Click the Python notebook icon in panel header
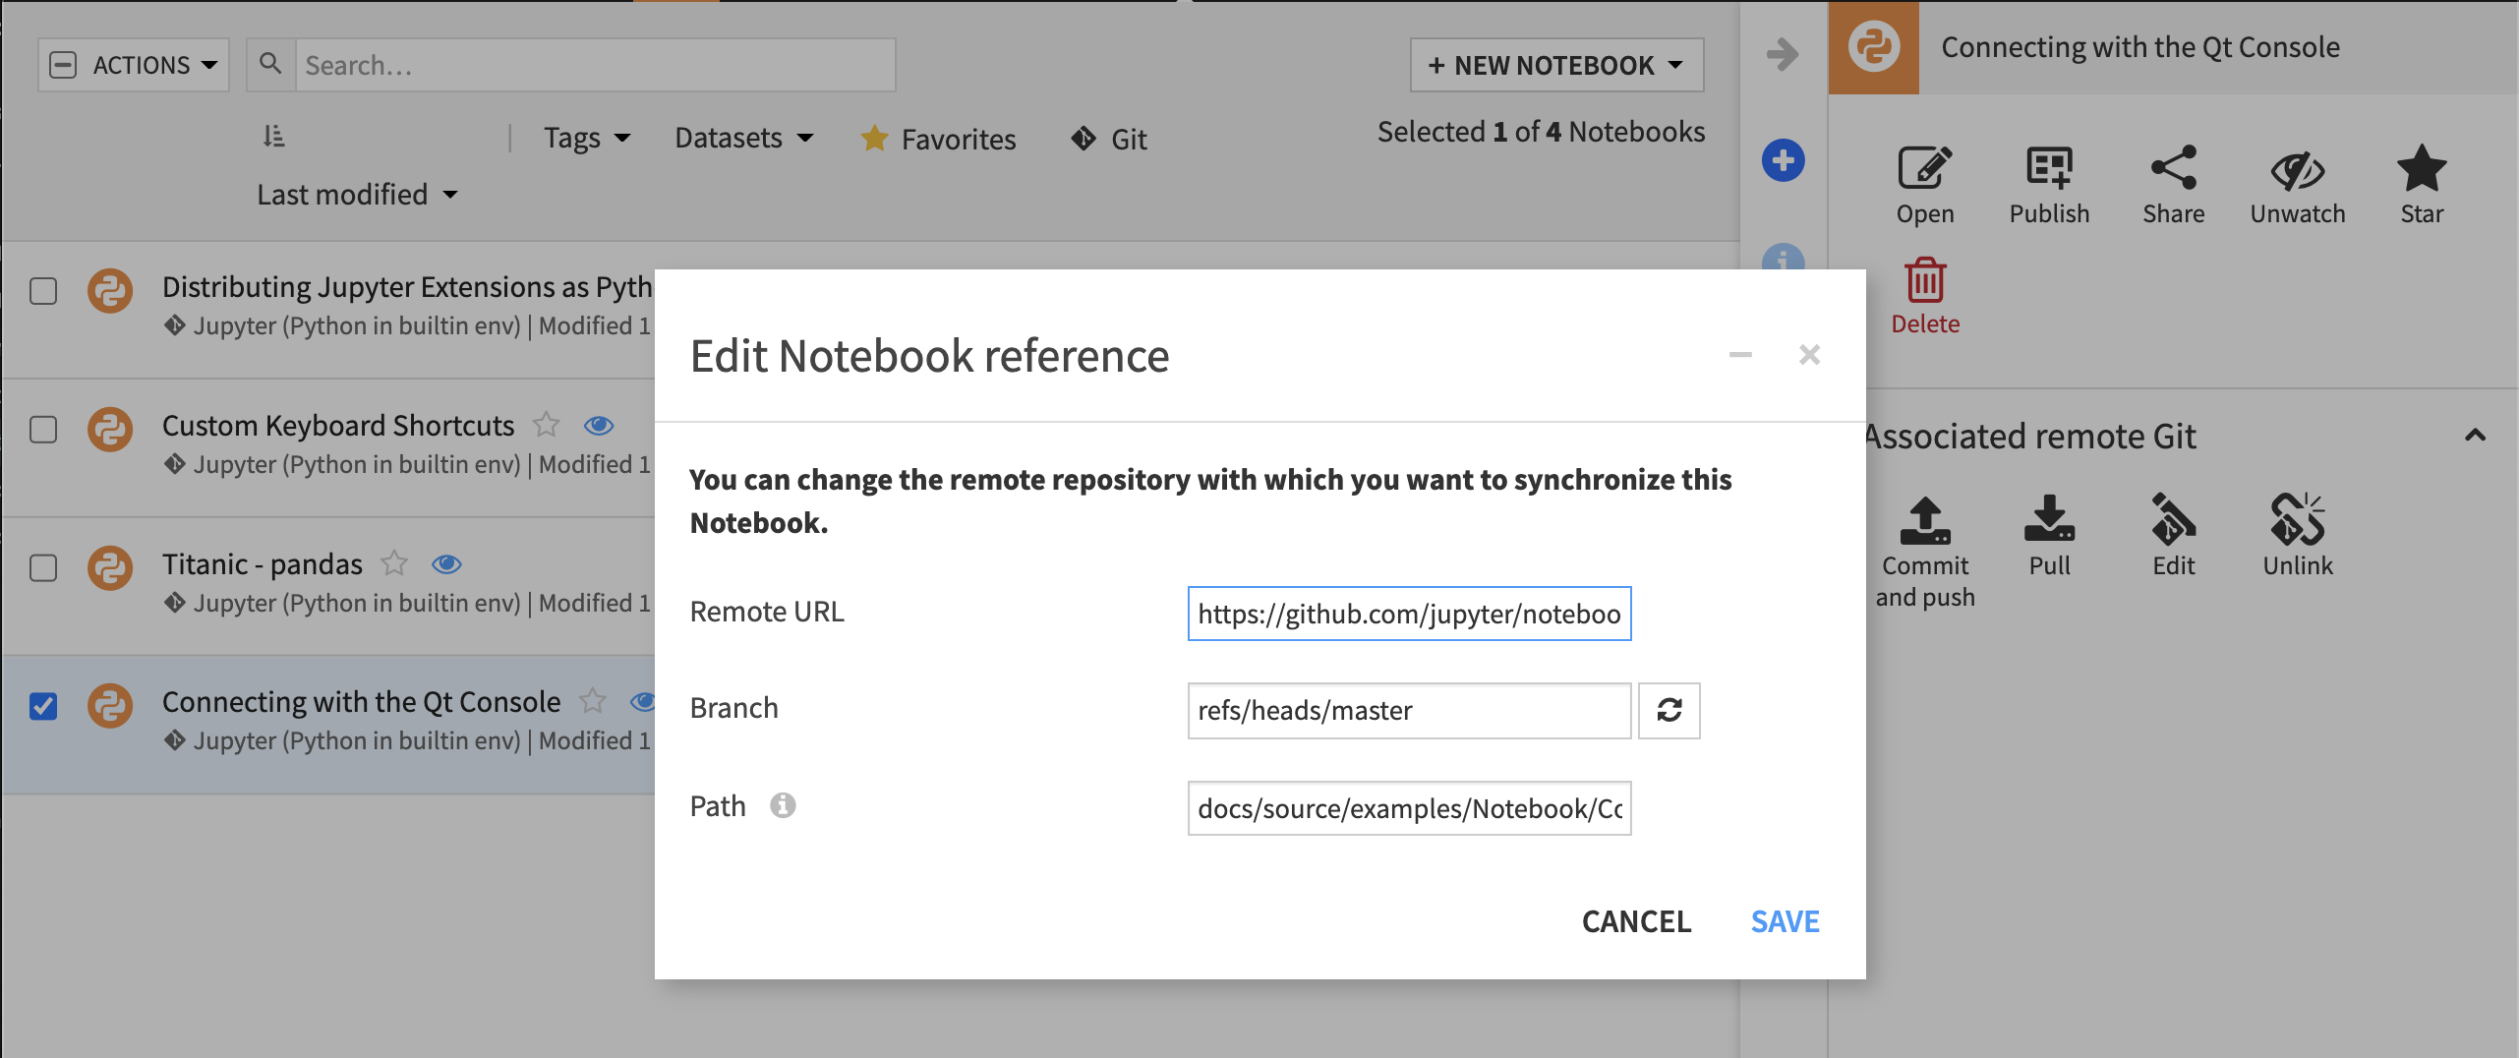The image size is (2519, 1058). (1873, 47)
